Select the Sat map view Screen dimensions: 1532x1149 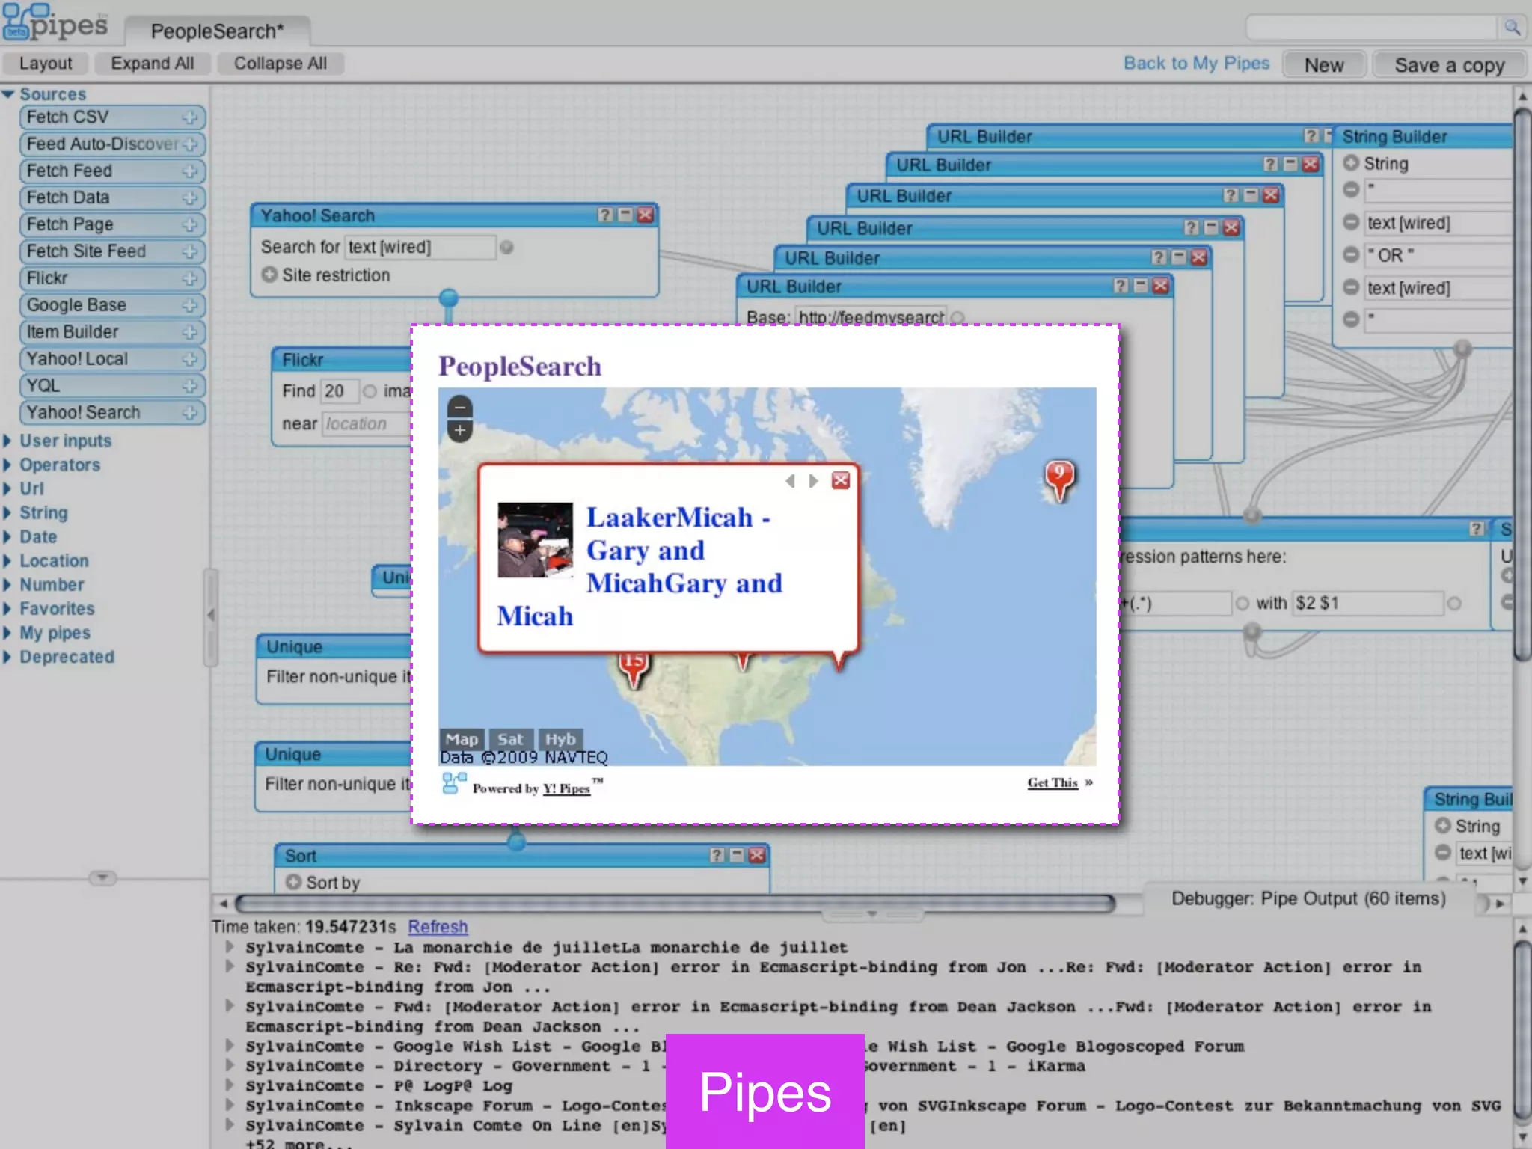510,739
